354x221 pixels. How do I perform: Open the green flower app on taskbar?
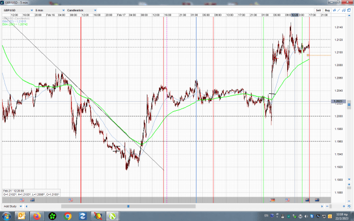click(x=52, y=216)
